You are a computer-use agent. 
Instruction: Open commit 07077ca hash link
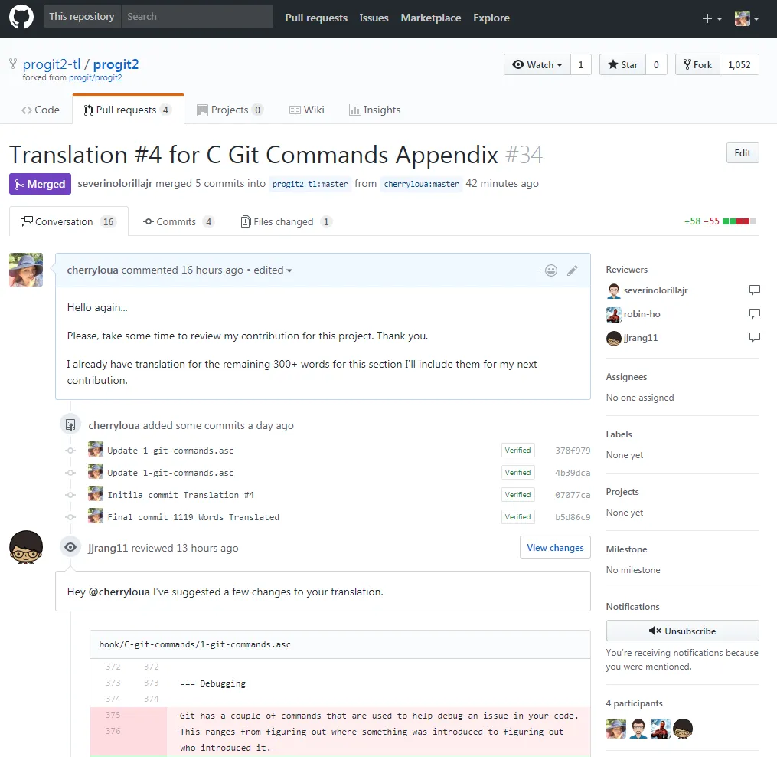coord(573,495)
